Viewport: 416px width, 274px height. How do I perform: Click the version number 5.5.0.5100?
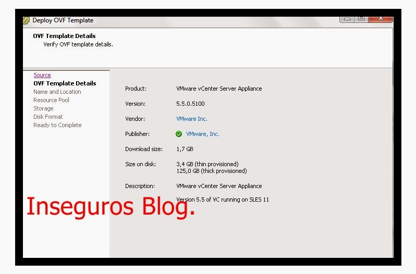pos(191,104)
